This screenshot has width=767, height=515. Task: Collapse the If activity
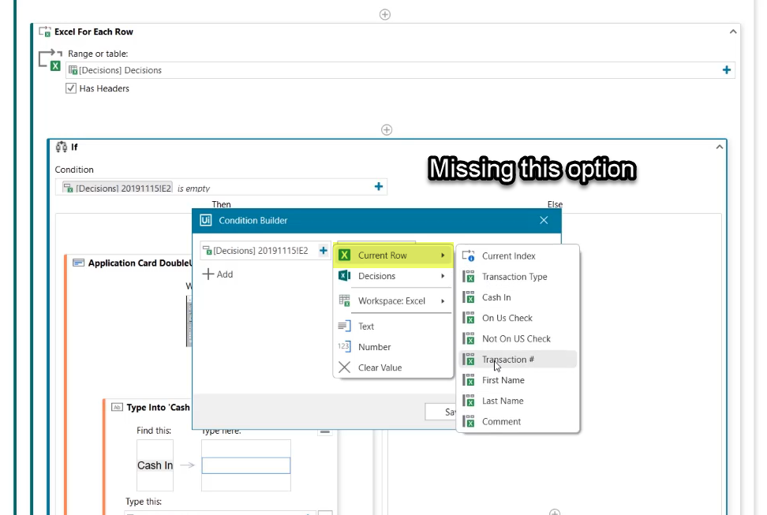point(719,147)
